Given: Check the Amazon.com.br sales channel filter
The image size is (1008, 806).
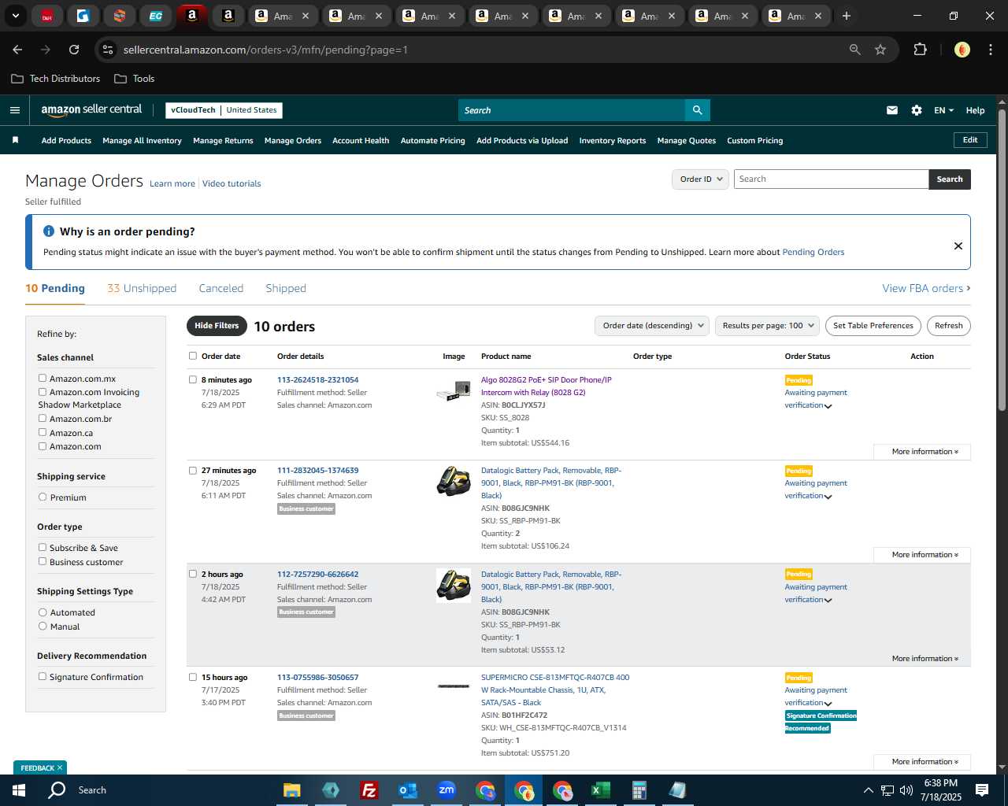Looking at the screenshot, I should click(x=43, y=418).
